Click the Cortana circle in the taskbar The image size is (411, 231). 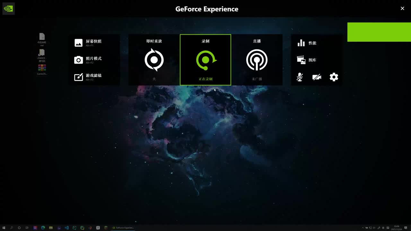tap(19, 228)
